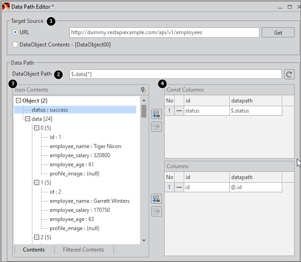Click the DataObject Path input field
This screenshot has width=301, height=262.
(x=175, y=74)
